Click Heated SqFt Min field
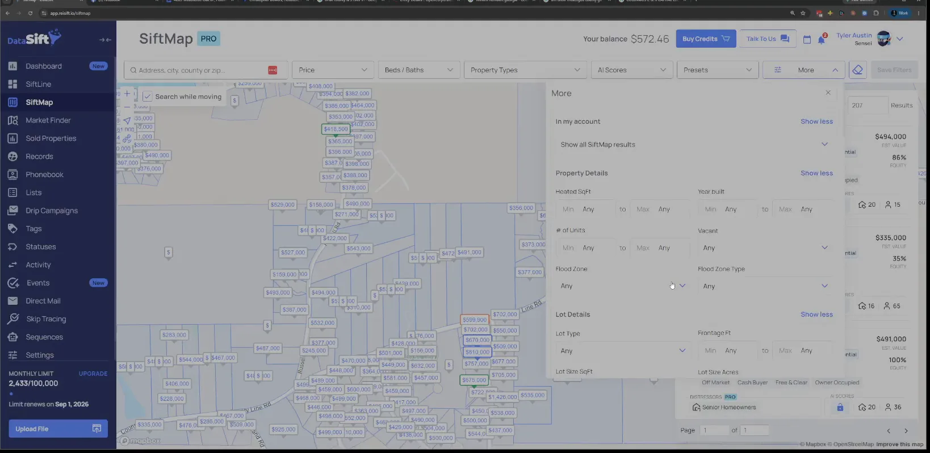The width and height of the screenshot is (930, 453). 586,209
